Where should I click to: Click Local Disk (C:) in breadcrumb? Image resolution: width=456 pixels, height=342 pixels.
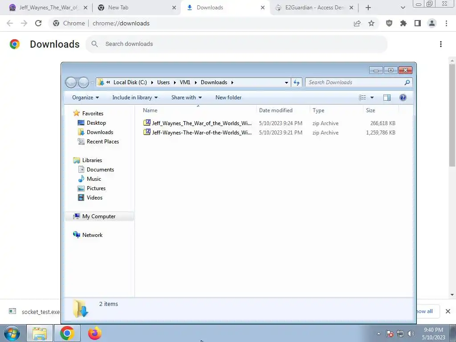[130, 82]
